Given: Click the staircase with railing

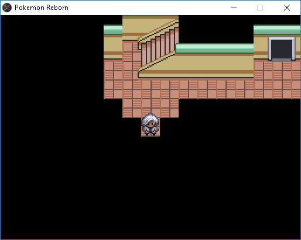Looking at the screenshot, I should pyautogui.click(x=158, y=46).
